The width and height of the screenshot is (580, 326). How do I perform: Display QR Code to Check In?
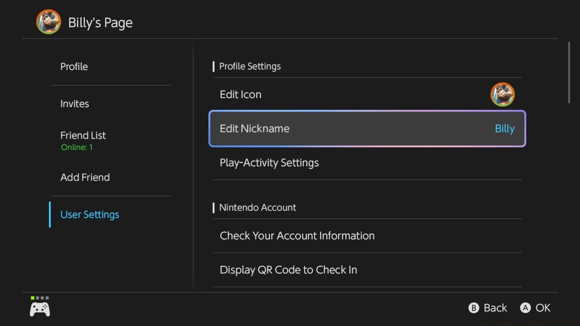288,269
